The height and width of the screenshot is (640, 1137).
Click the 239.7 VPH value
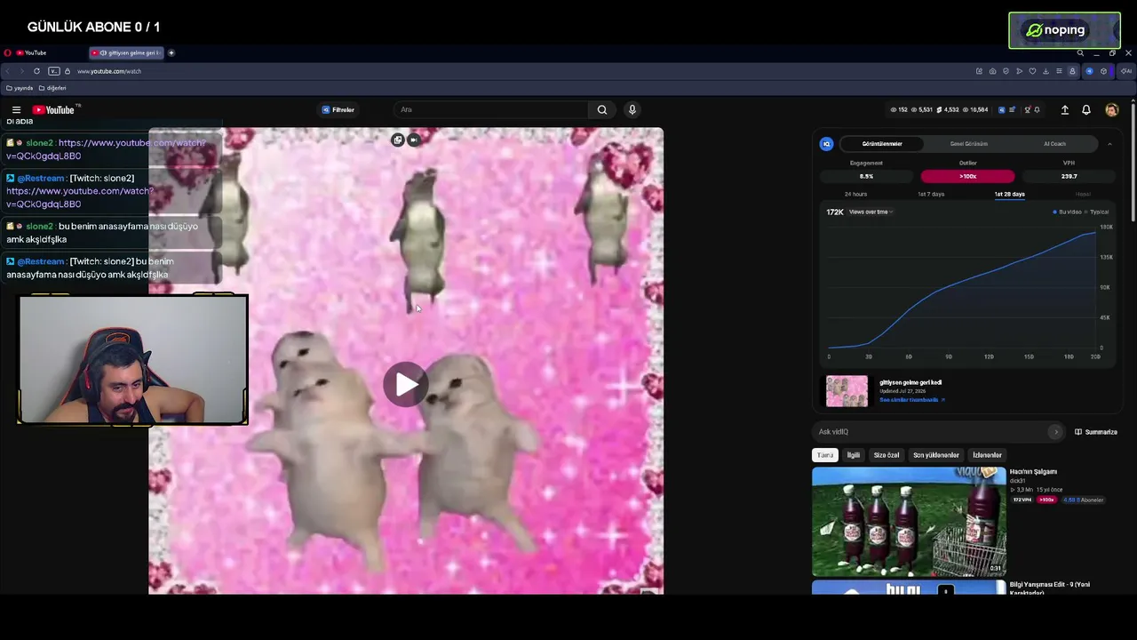click(x=1069, y=176)
